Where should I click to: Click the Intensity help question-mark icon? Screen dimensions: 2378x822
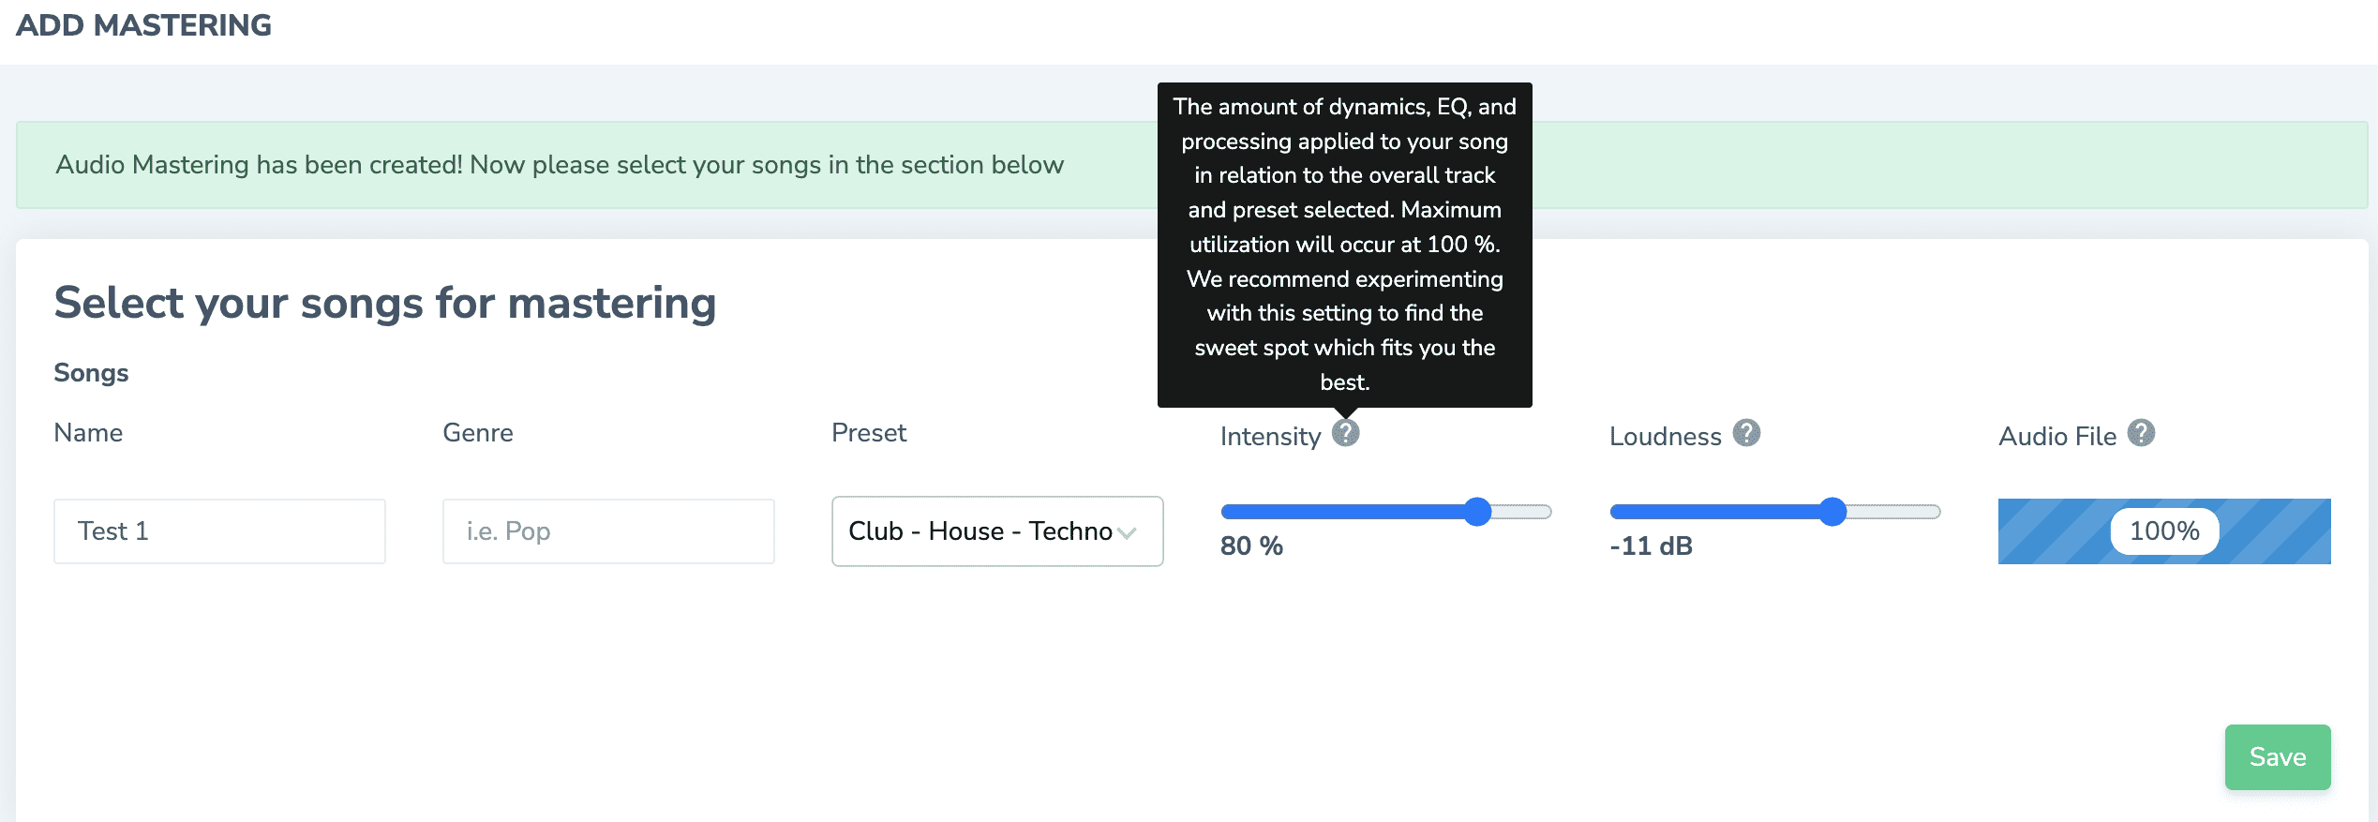tap(1345, 433)
